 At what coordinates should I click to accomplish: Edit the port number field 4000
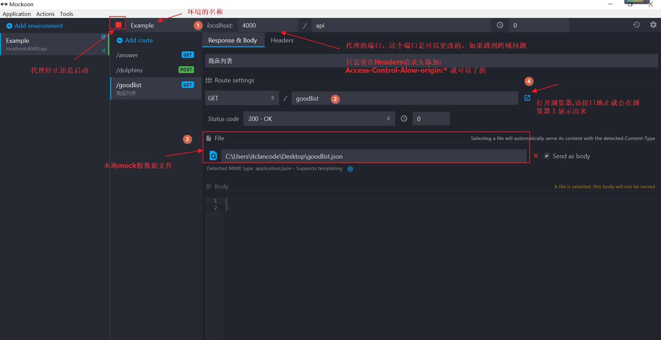coord(268,26)
